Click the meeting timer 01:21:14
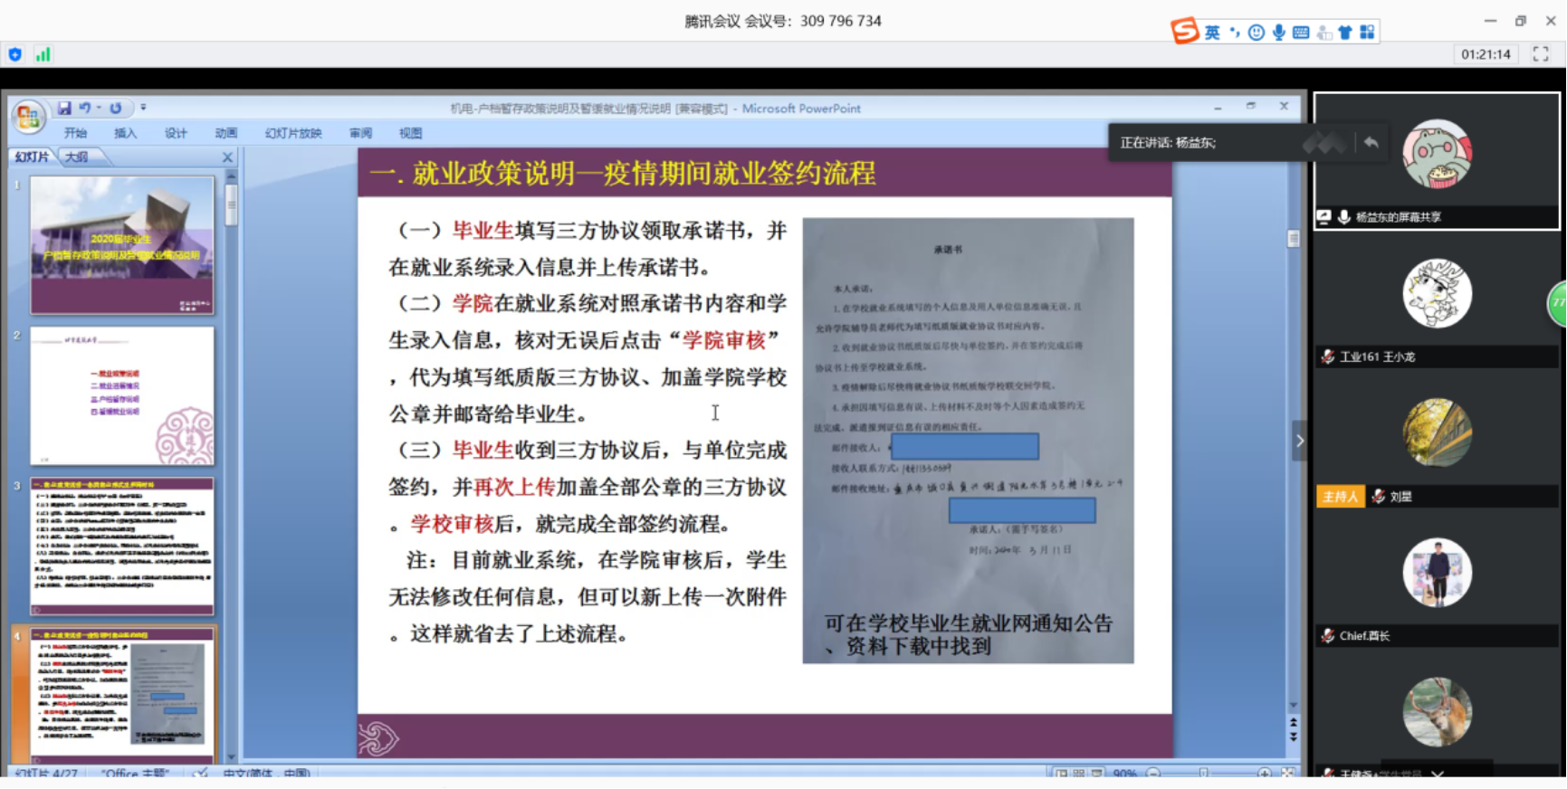Viewport: 1567px width, 789px height. pos(1486,54)
